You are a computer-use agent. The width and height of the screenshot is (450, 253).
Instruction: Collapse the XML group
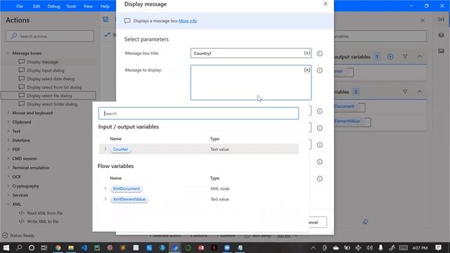coord(8,204)
